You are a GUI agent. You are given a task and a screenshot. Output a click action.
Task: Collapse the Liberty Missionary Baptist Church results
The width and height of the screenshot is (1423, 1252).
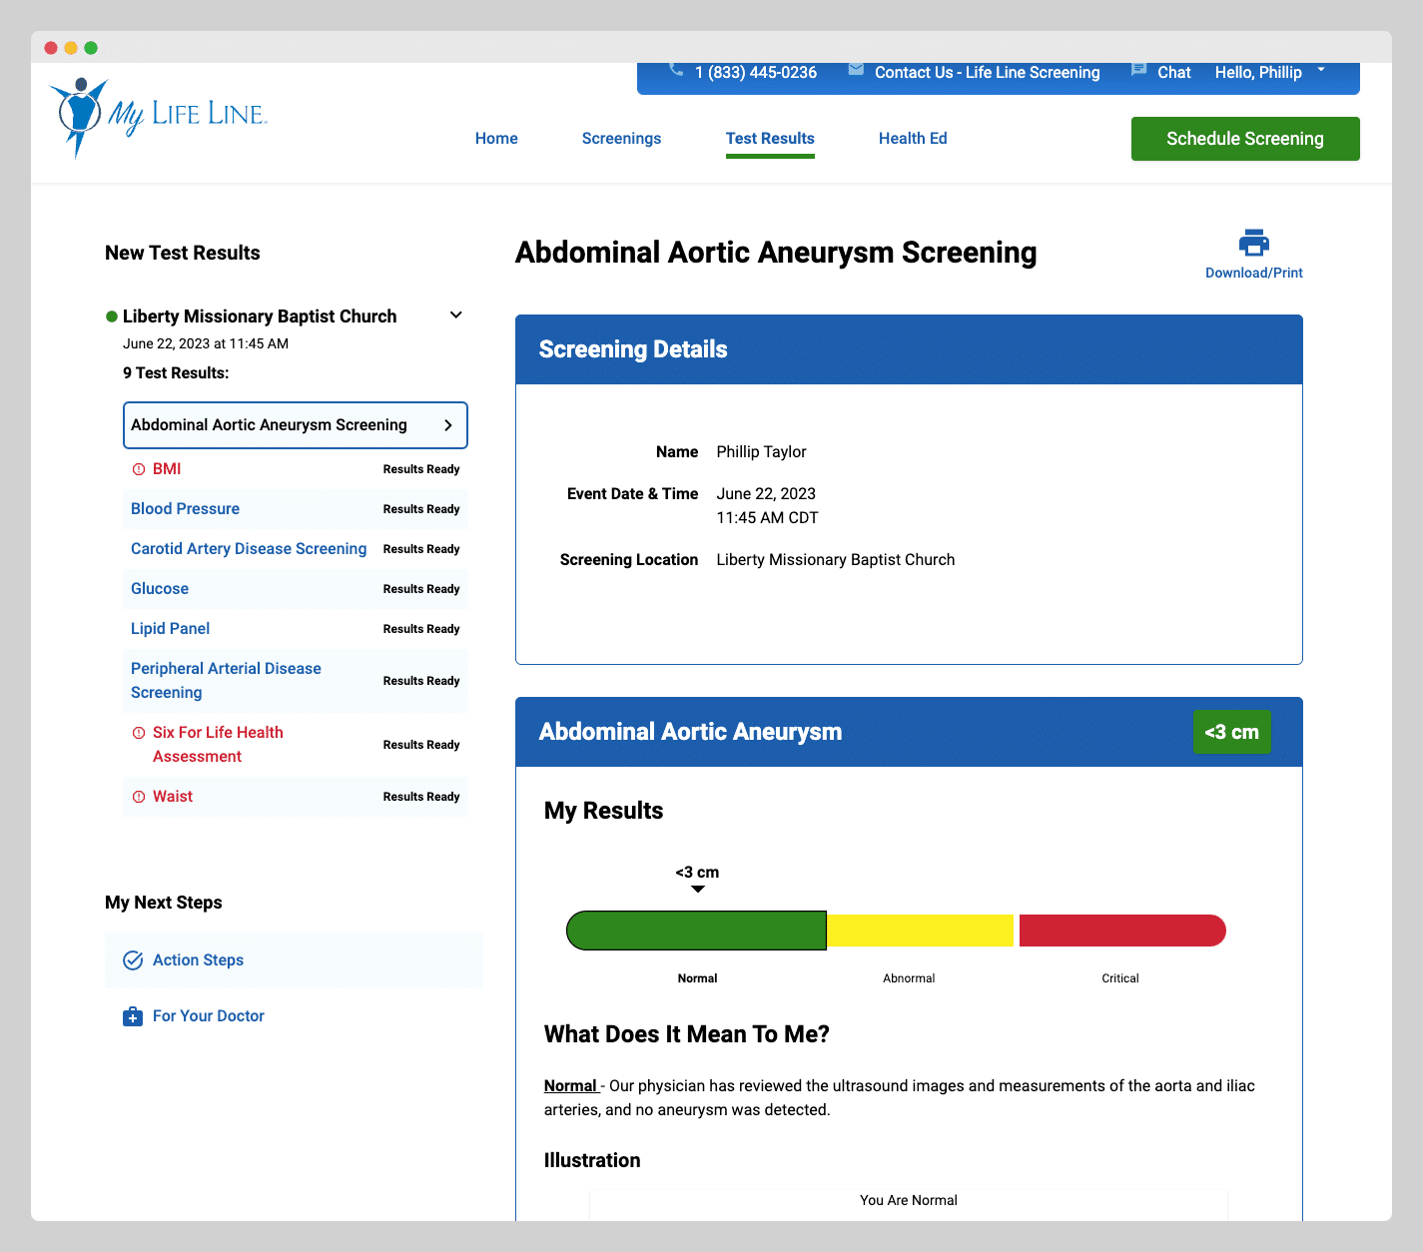pos(456,315)
